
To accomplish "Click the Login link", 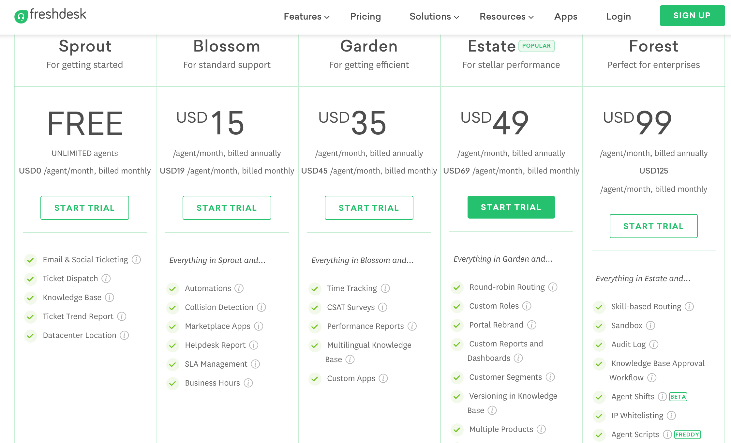I will point(618,17).
